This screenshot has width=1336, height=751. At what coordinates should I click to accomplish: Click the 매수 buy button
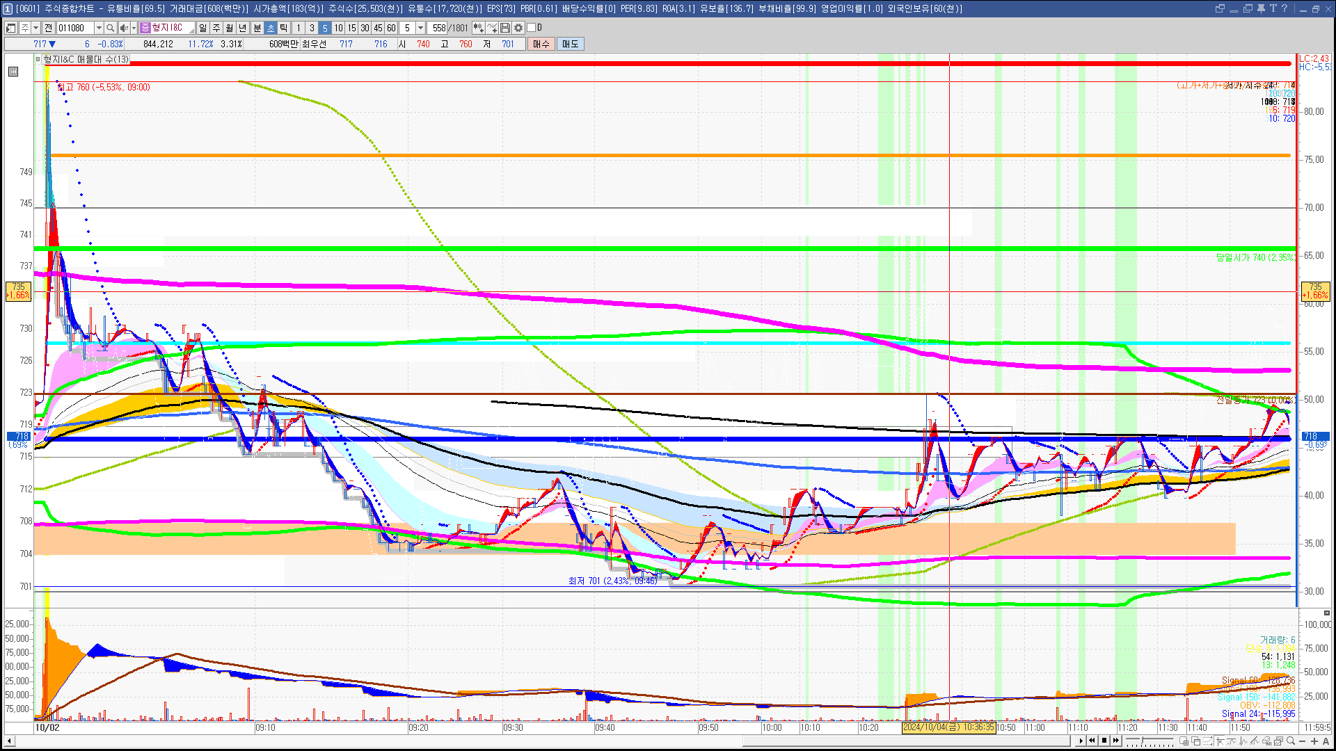point(541,44)
